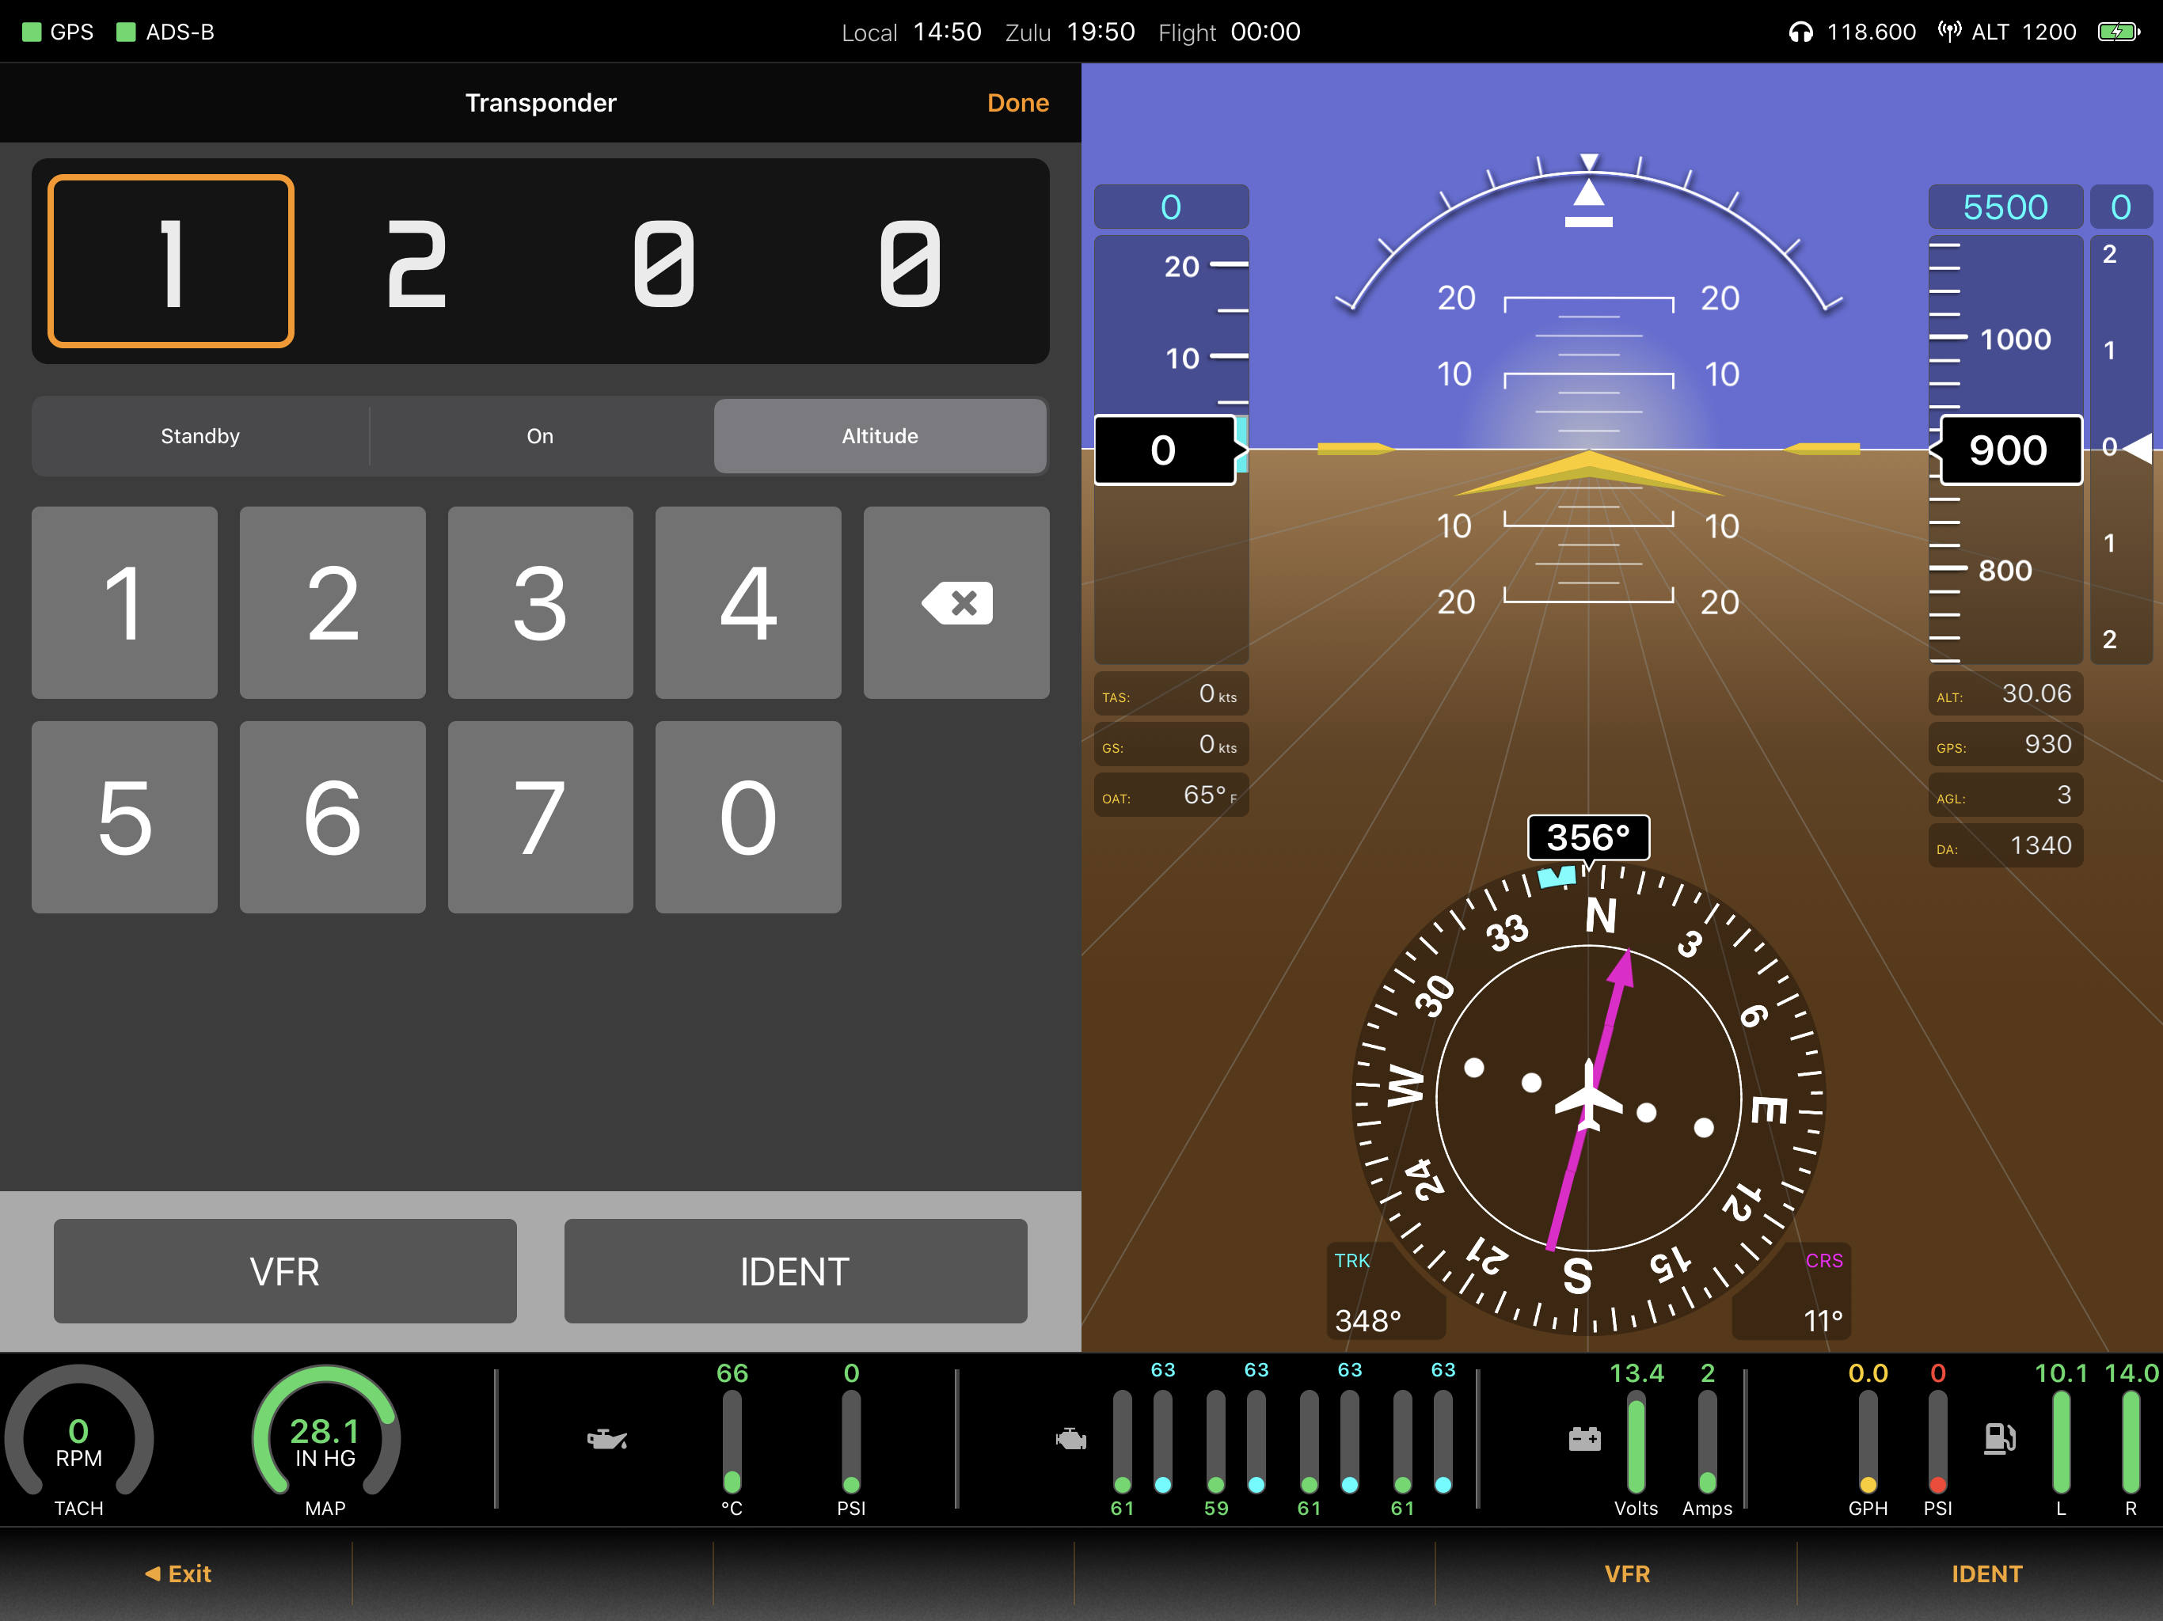Tap Done to close Transponder panel
This screenshot has width=2163, height=1621.
click(x=1017, y=103)
